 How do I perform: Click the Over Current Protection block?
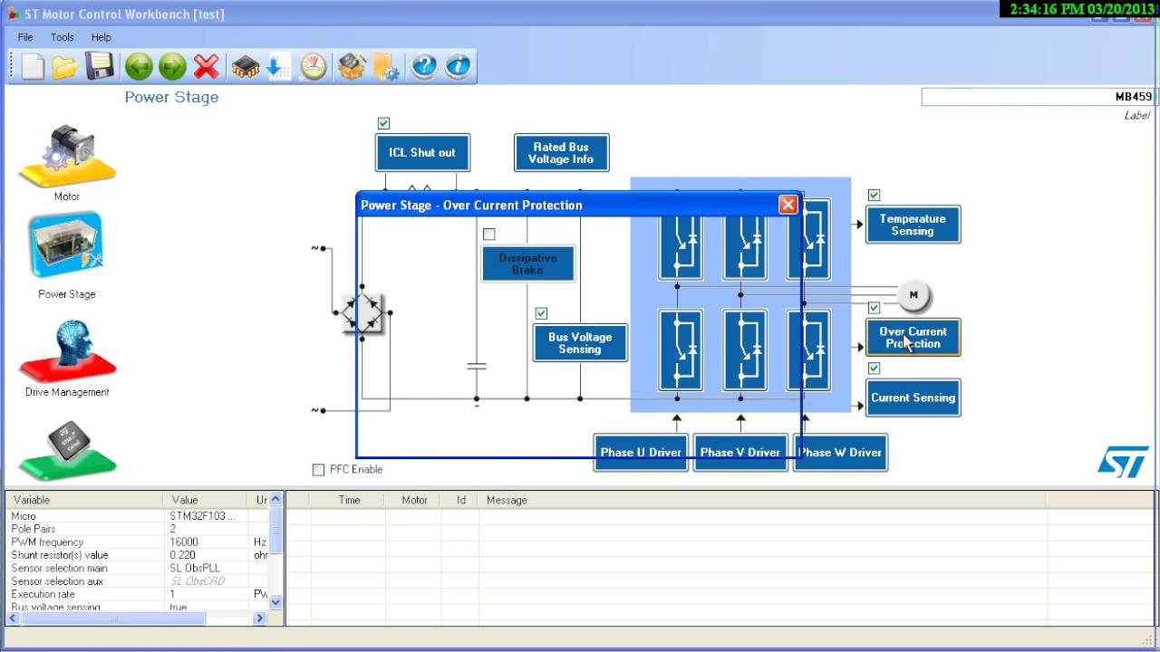click(913, 337)
